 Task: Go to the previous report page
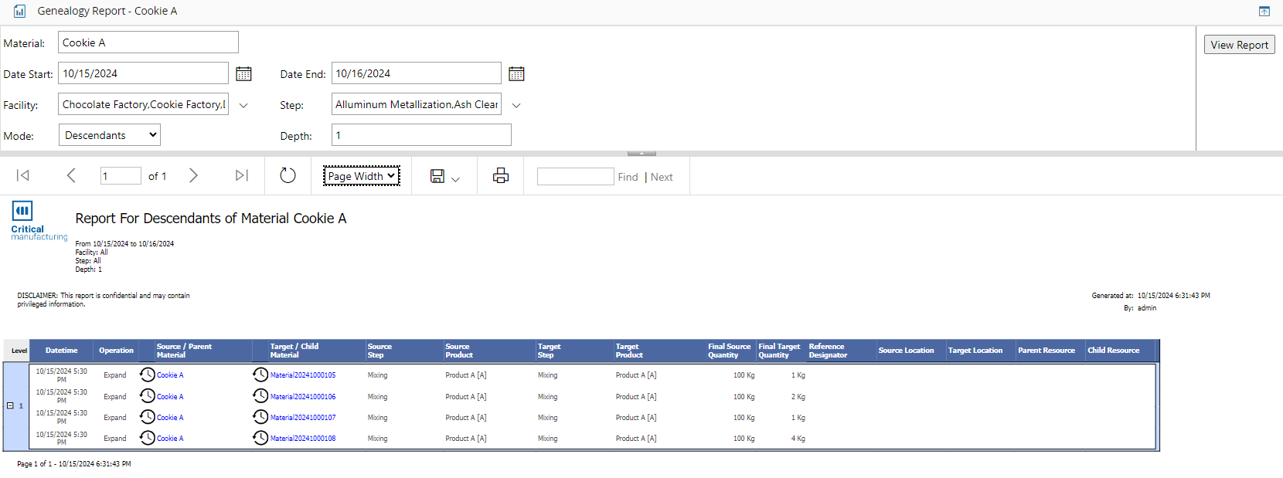pyautogui.click(x=71, y=176)
